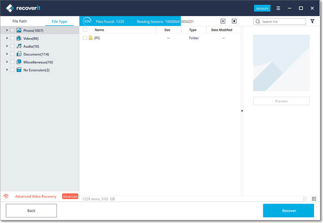The image size is (323, 223).
Task: Select the Photo(1007) category icon
Action: [19, 30]
